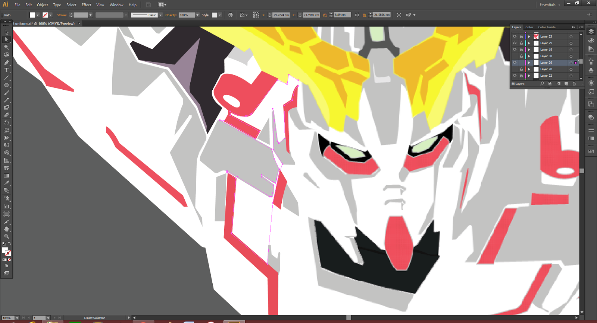The height and width of the screenshot is (323, 597).
Task: Click the Layers panel scroll down arrow
Action: (581, 79)
